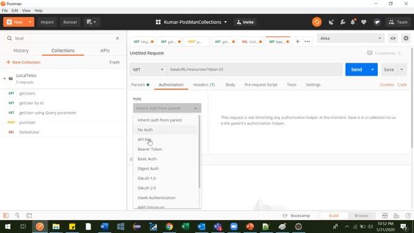The width and height of the screenshot is (414, 233).
Task: Switch to two-pane view icon
Action: (385, 216)
